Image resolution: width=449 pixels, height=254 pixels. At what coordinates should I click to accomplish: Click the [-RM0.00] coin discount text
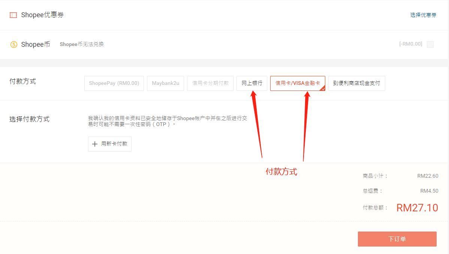(411, 44)
